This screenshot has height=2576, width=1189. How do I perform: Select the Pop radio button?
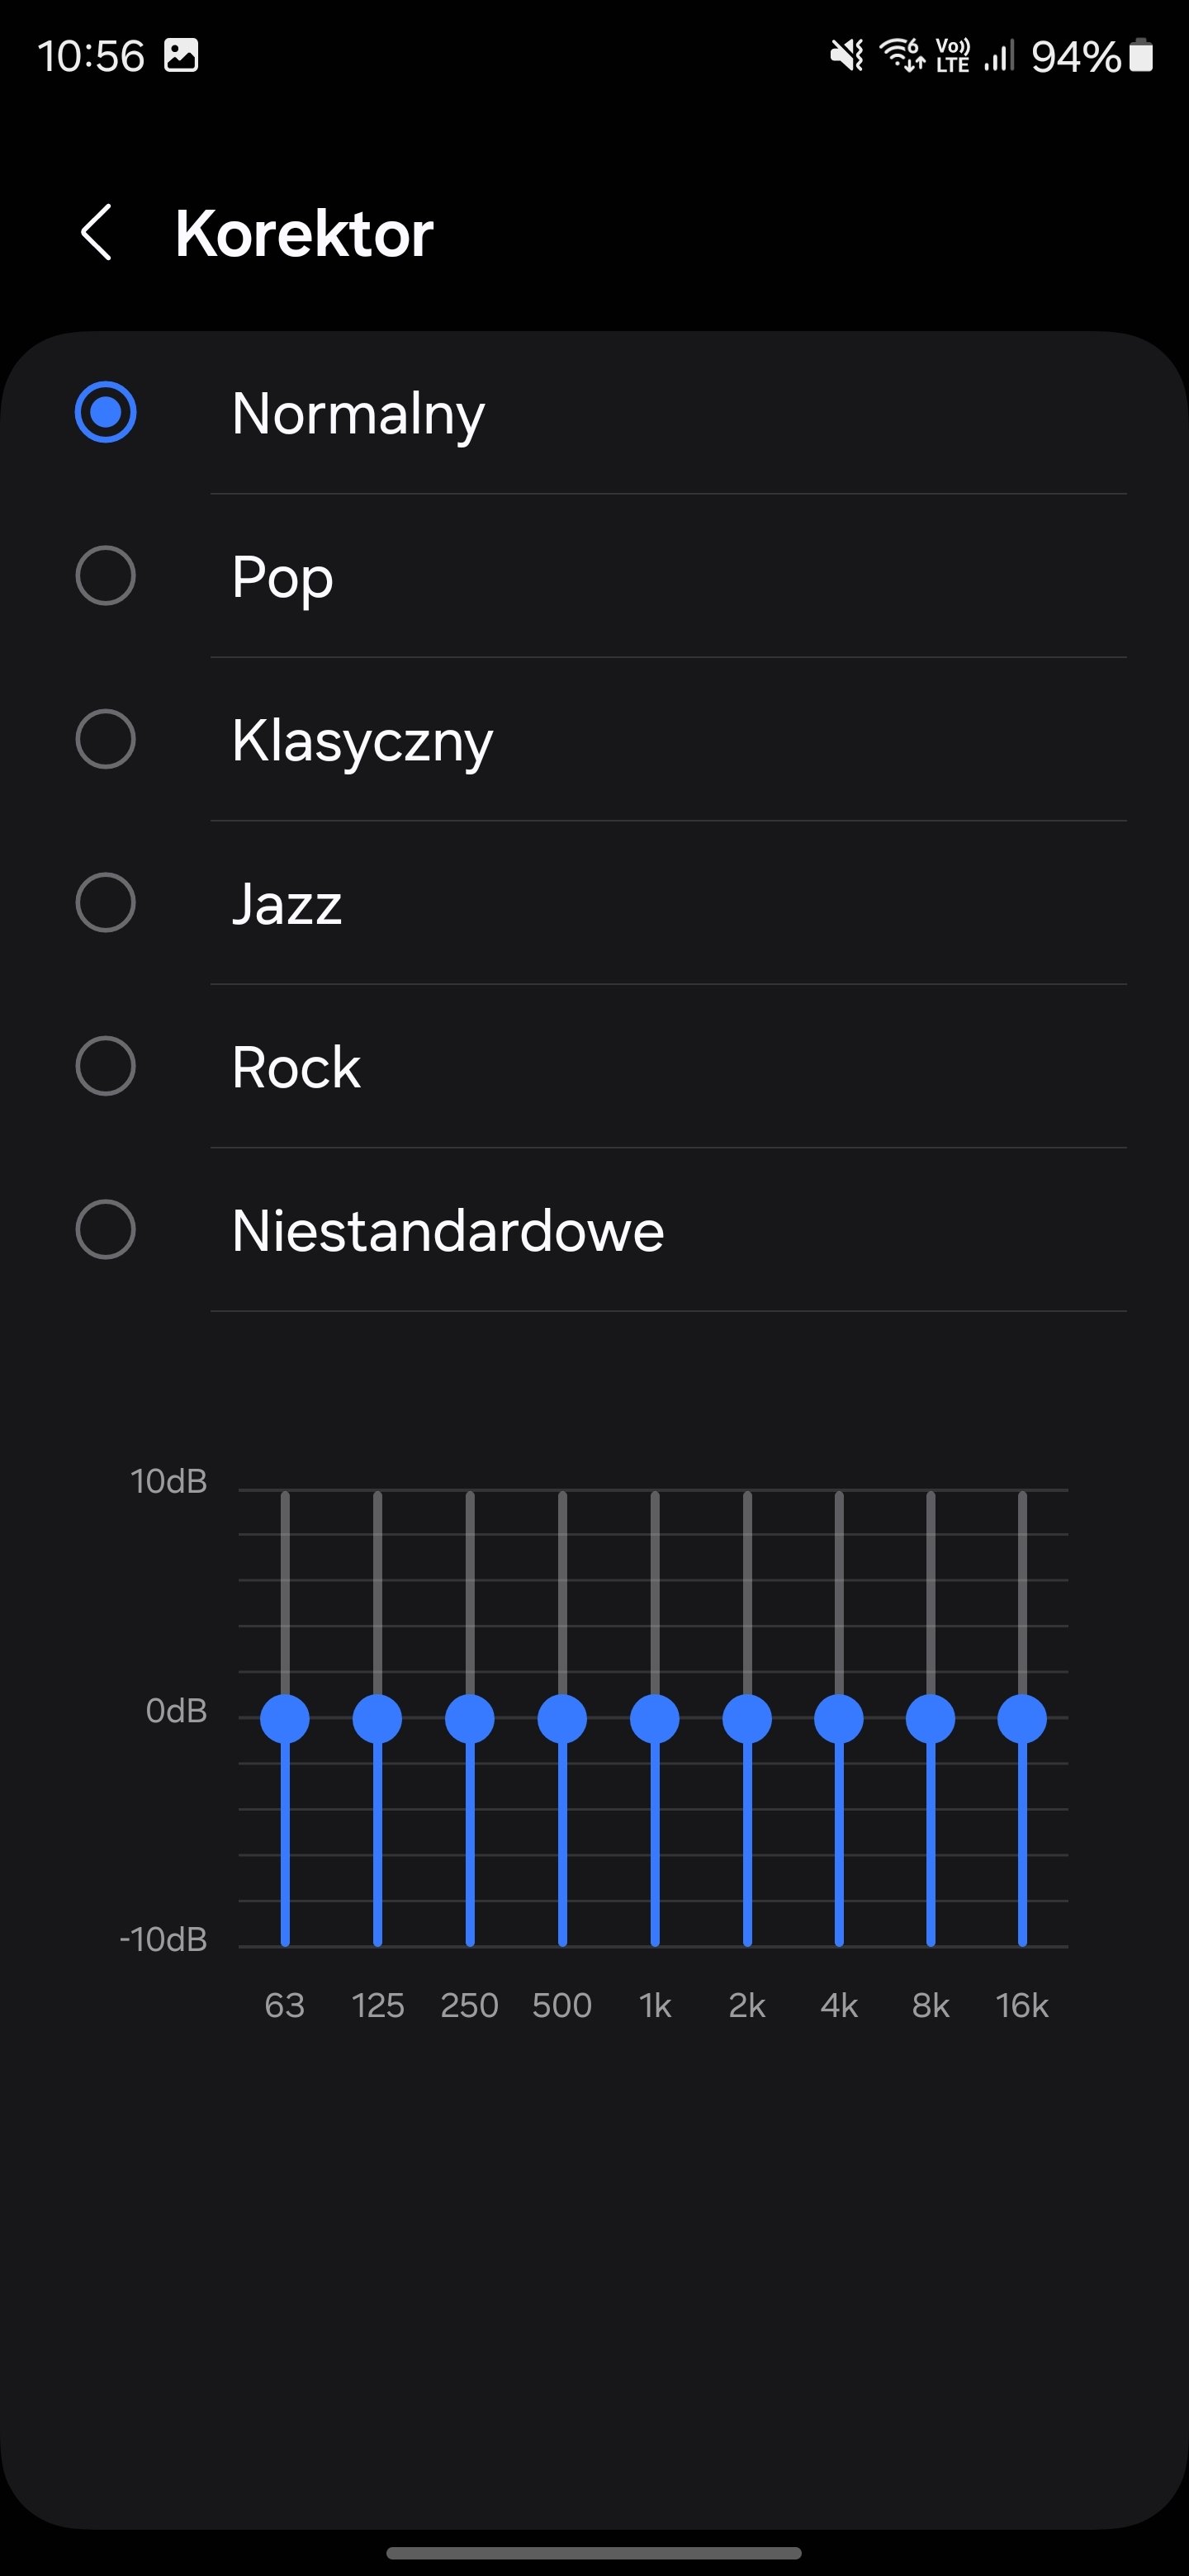coord(106,576)
